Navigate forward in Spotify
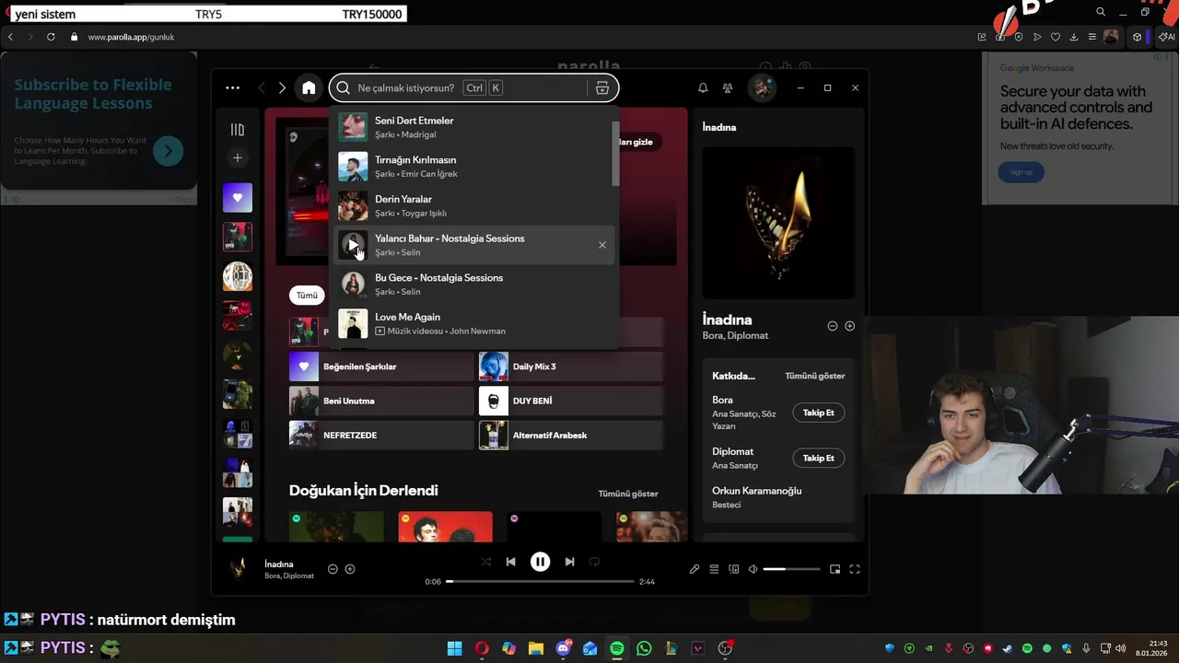1179x663 pixels. coord(282,87)
